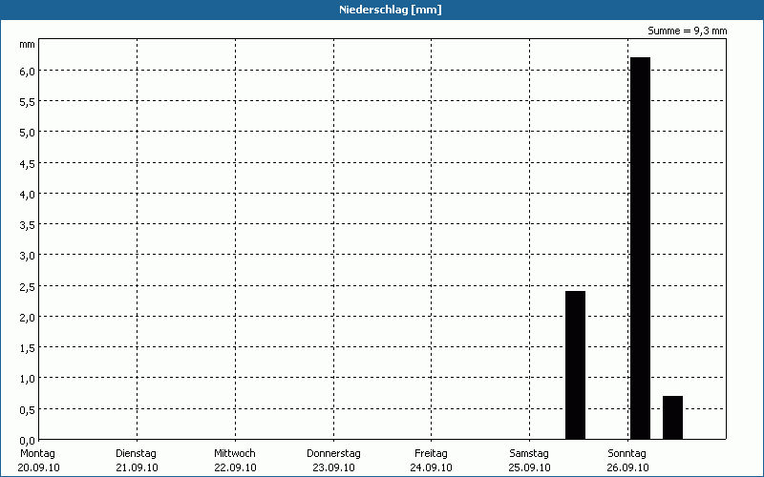
Task: Click the 'Sonntag' day label
Action: point(626,454)
